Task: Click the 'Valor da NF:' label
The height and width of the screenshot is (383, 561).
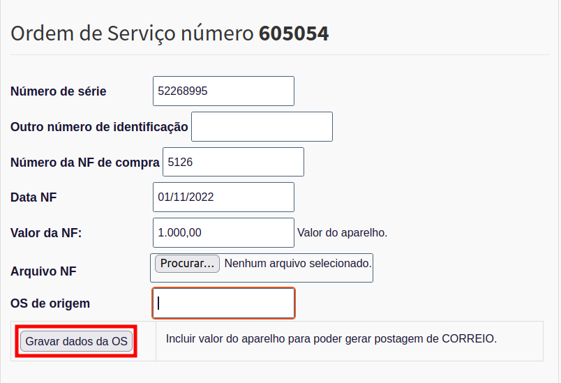Action: coord(46,233)
